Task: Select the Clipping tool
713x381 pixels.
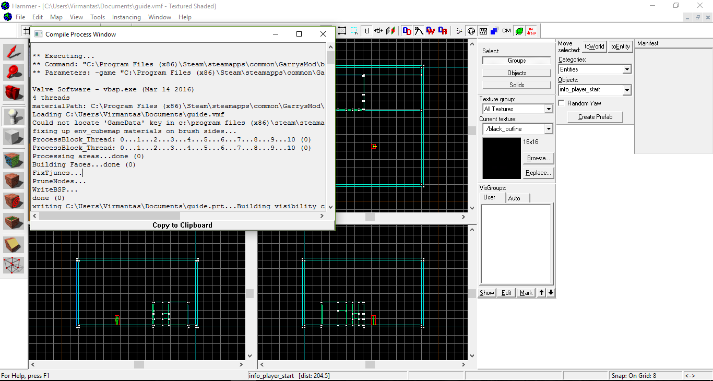Action: pos(14,245)
